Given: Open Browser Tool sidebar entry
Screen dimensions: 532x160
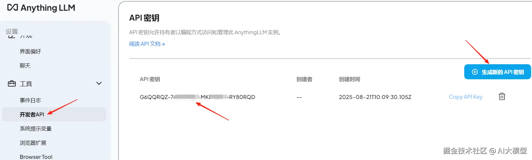Looking at the screenshot, I should point(36,157).
